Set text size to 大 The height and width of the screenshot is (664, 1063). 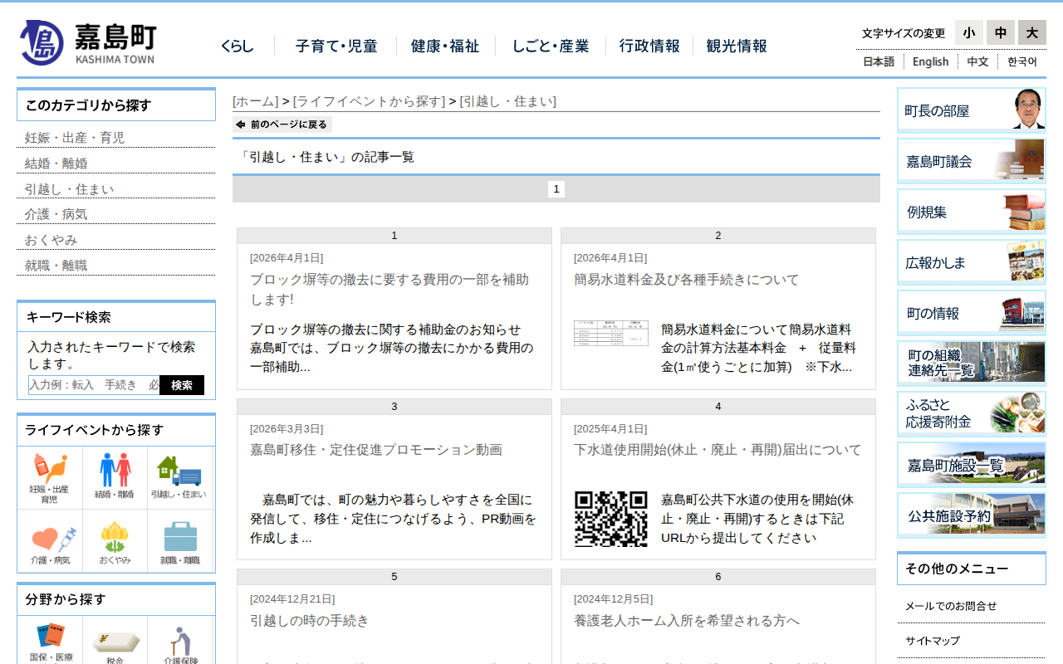click(x=1031, y=32)
